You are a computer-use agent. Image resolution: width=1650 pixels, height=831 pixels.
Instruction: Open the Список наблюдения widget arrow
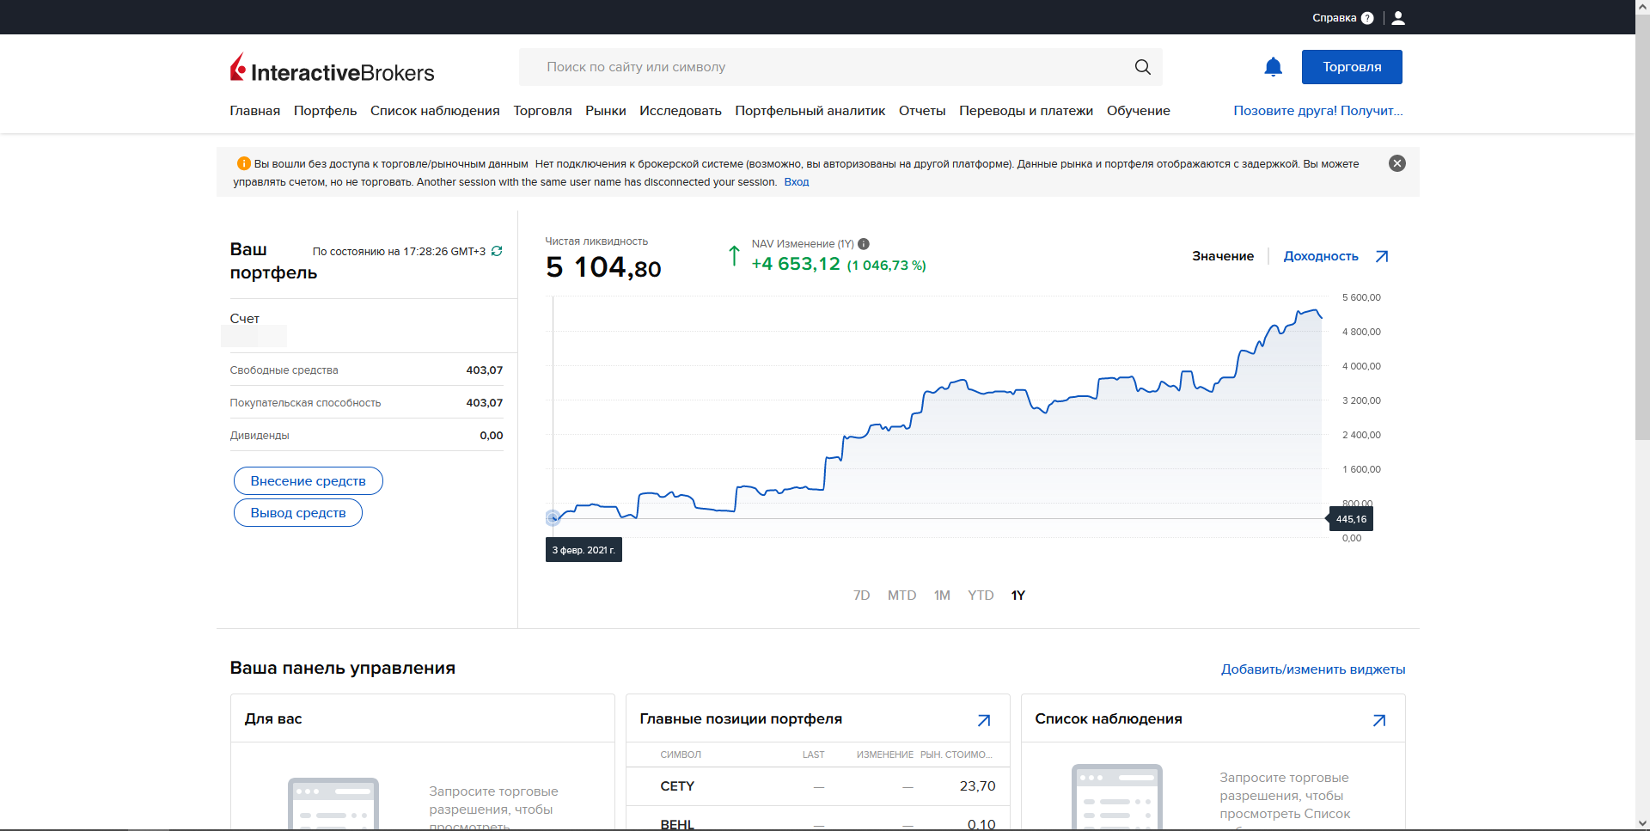click(x=1379, y=720)
